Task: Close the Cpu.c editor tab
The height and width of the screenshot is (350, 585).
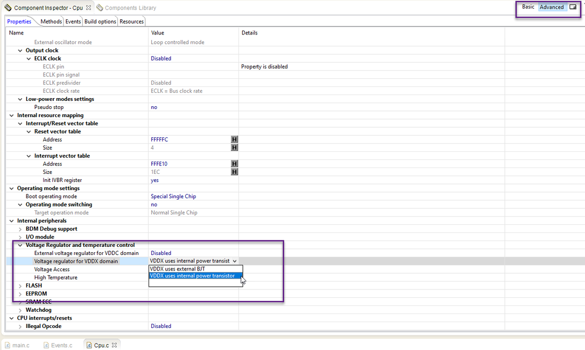Action: (x=114, y=345)
